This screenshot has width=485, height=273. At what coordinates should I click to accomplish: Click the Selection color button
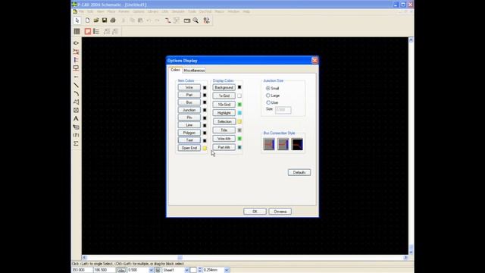click(224, 121)
